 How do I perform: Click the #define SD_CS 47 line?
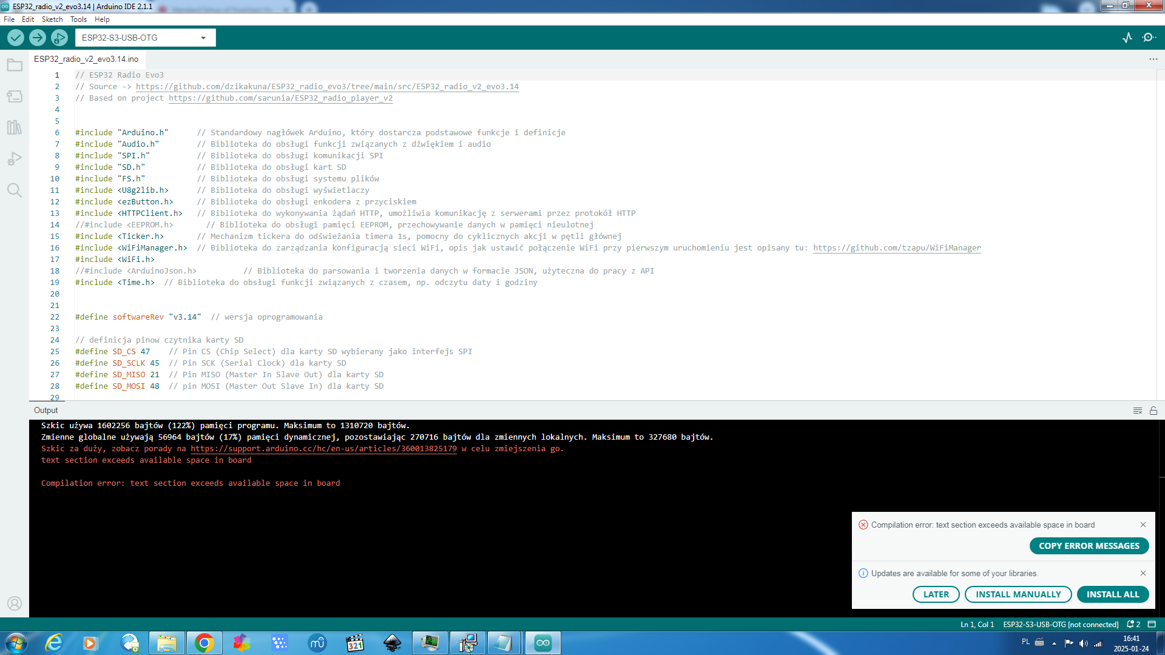coord(274,352)
